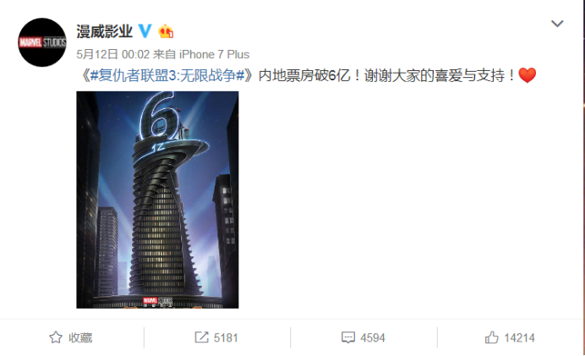Open reposts via the 5181 count
585x356 pixels.
coord(226,337)
